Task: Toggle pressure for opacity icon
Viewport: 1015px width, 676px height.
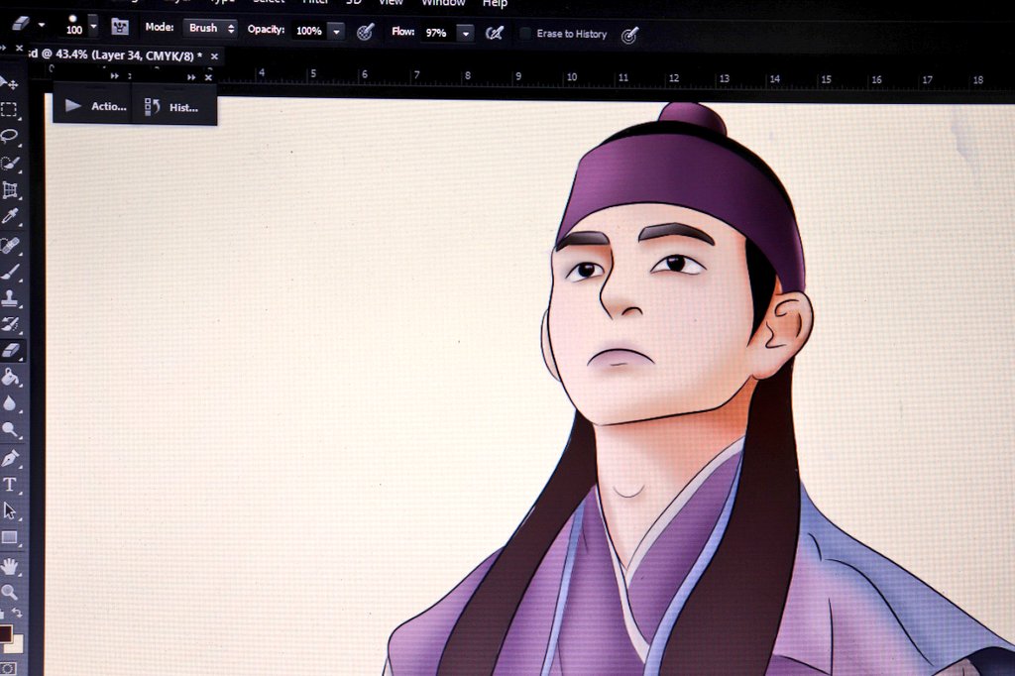Action: (365, 31)
